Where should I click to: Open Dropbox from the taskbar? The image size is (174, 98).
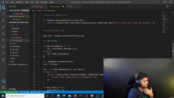(92, 96)
